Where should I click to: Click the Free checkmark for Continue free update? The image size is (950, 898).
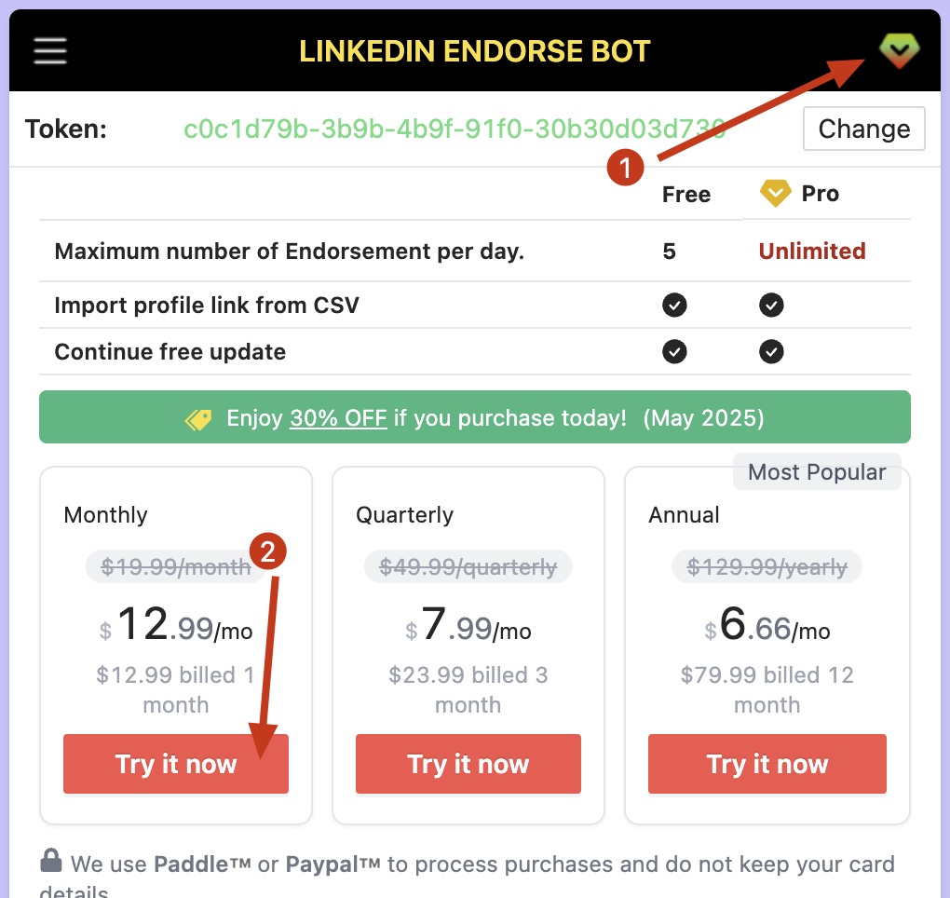tap(674, 352)
